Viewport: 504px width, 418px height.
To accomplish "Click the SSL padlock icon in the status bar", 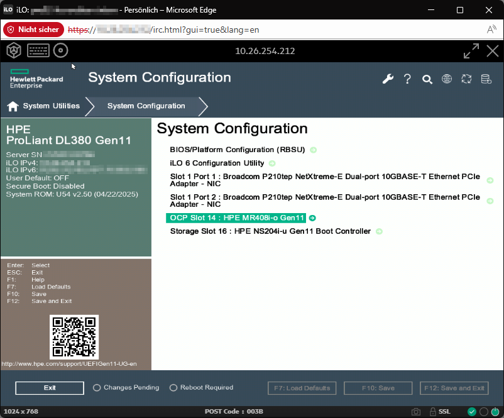I will [433, 412].
